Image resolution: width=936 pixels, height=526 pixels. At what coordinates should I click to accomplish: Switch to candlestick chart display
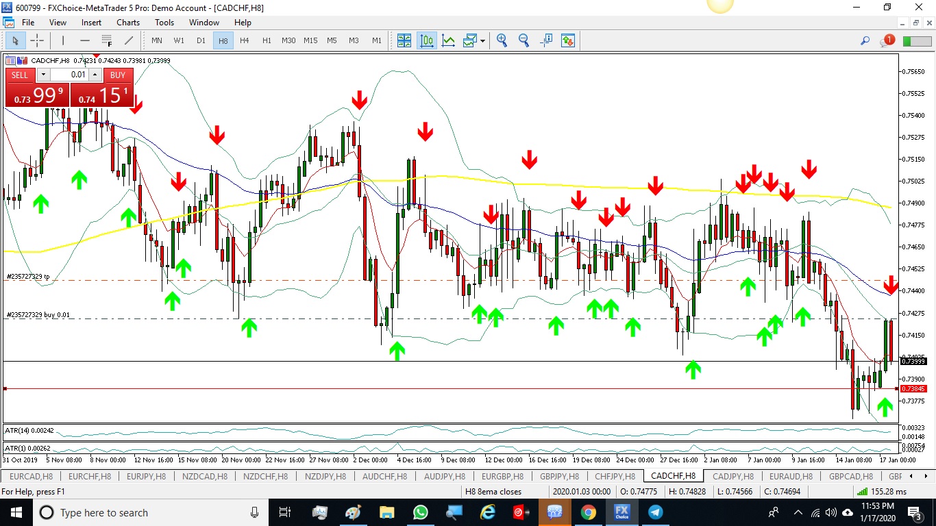coord(427,40)
